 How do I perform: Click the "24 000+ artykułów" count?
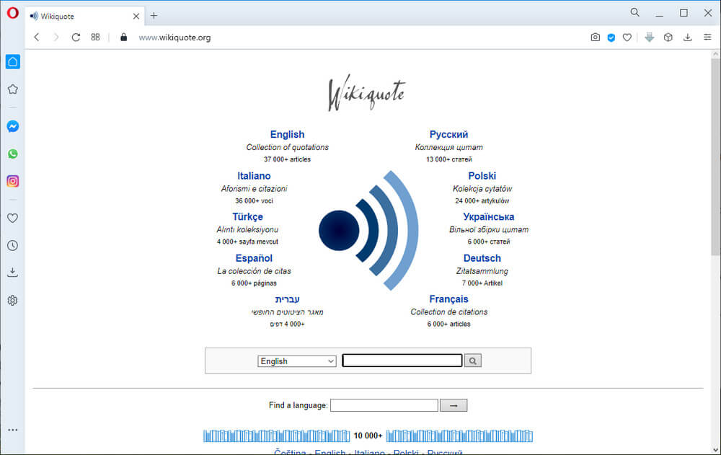click(482, 200)
